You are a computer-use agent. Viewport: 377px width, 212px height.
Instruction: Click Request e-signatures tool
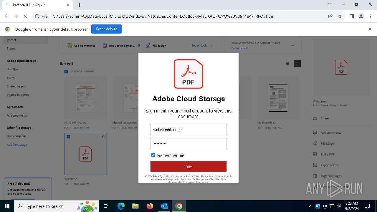click(x=119, y=46)
